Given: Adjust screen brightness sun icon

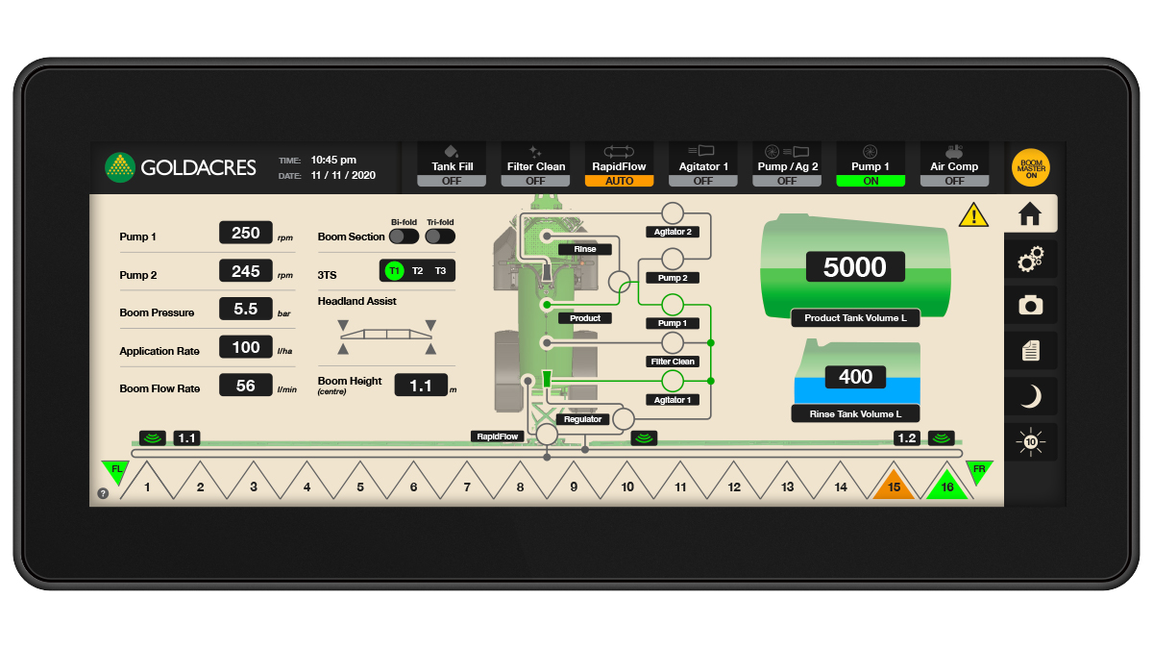Looking at the screenshot, I should 1030,442.
